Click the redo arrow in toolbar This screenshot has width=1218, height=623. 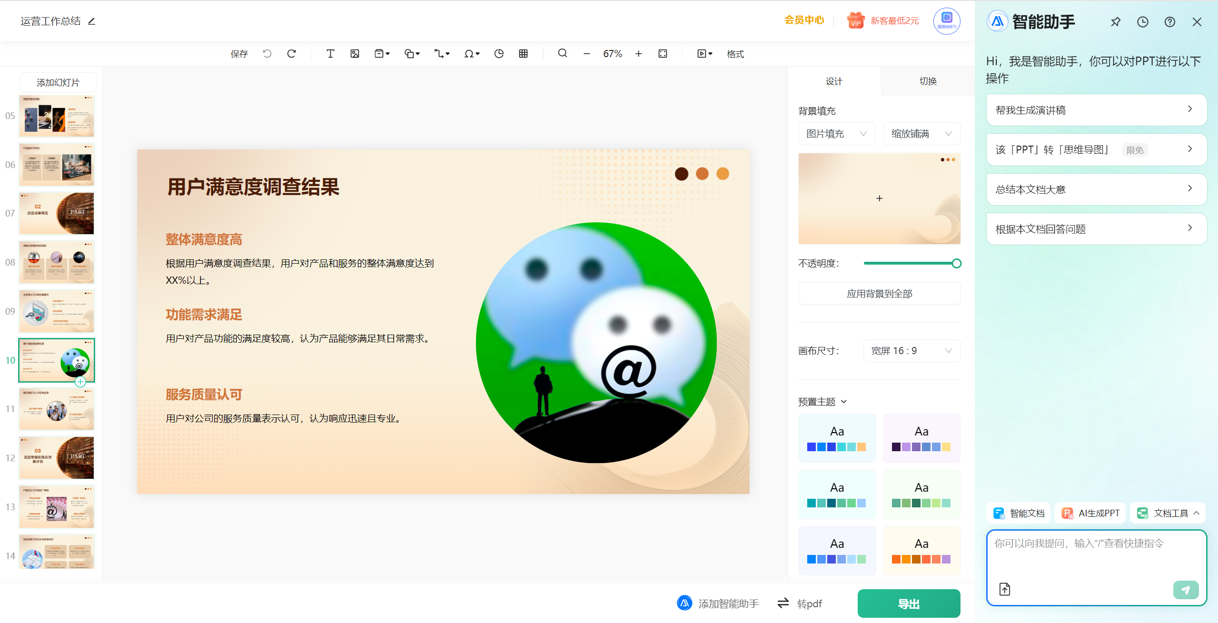click(292, 54)
